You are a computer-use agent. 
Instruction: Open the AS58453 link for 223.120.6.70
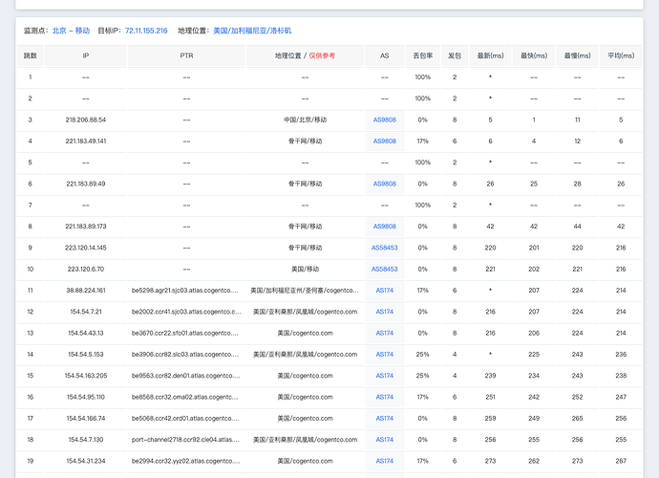point(385,269)
